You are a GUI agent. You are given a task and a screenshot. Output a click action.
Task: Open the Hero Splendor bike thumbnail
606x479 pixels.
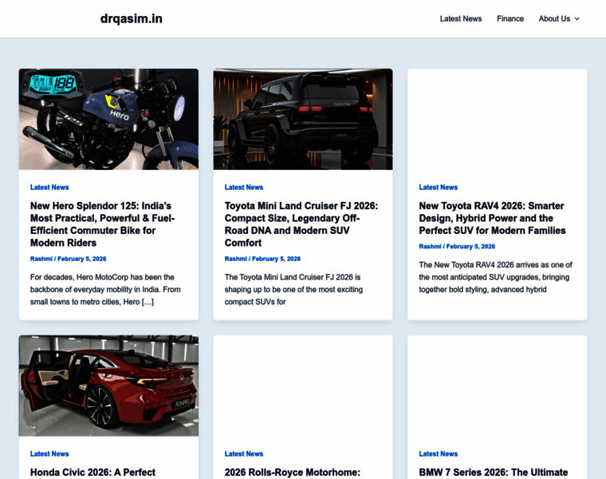click(108, 119)
